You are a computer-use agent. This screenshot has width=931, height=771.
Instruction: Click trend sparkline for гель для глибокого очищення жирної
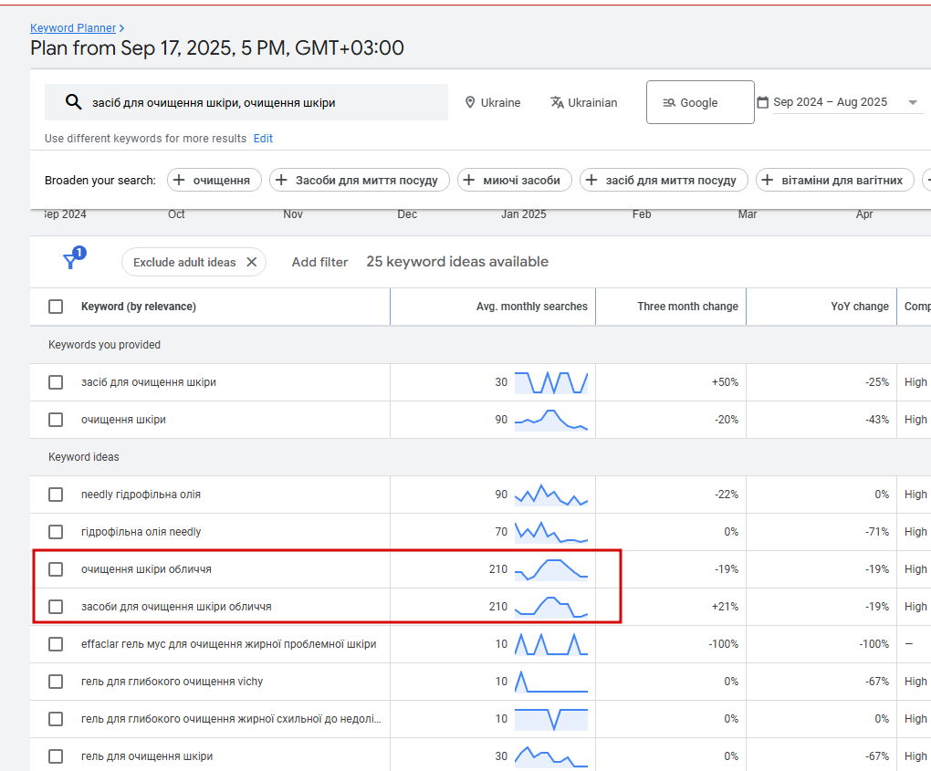click(x=551, y=719)
